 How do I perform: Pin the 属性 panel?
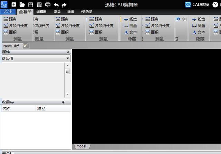[68, 52]
